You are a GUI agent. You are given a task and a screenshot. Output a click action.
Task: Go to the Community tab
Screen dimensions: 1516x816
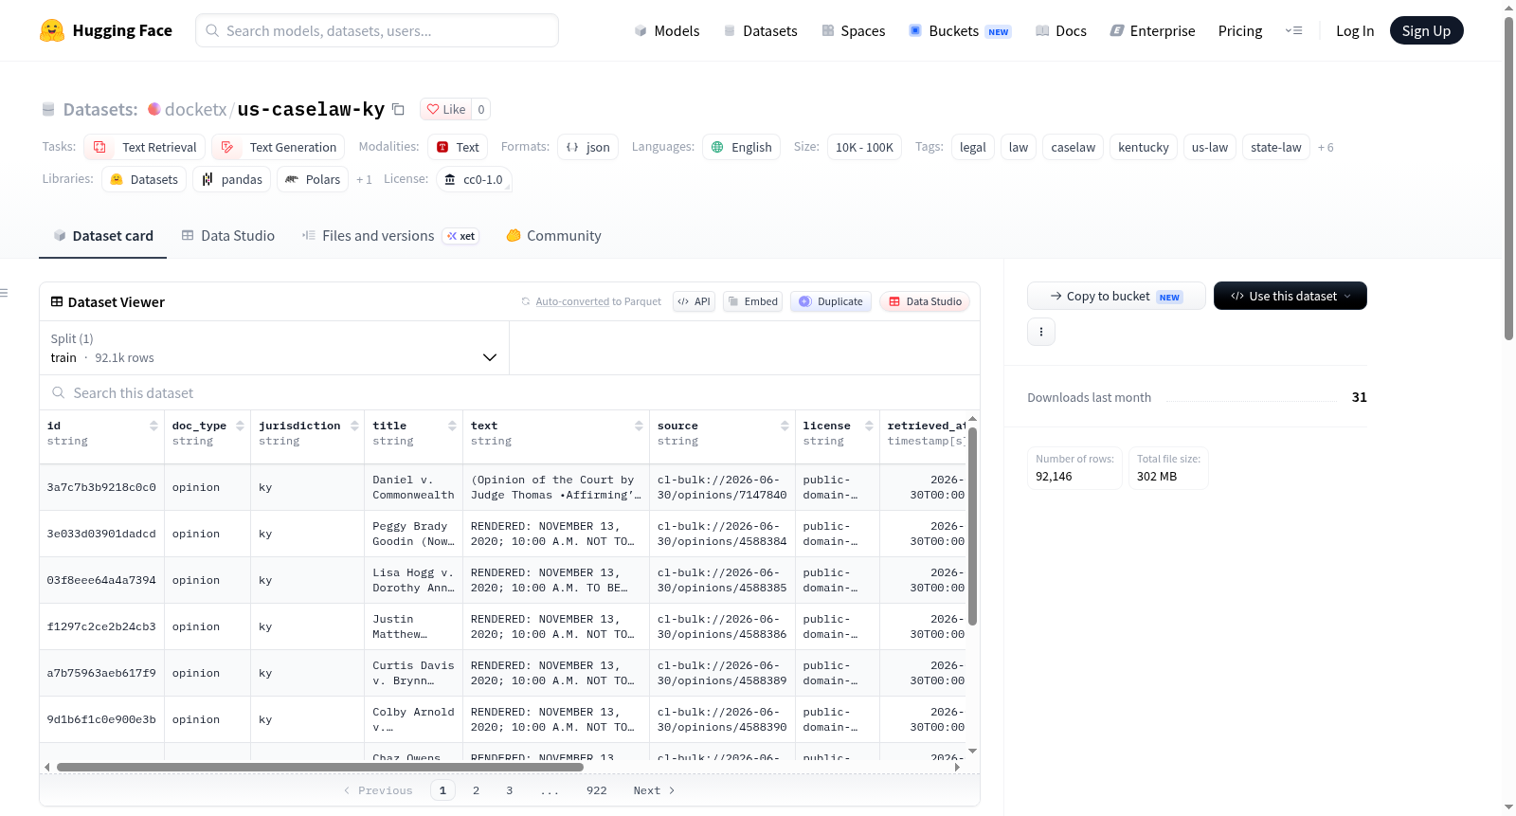click(x=553, y=236)
